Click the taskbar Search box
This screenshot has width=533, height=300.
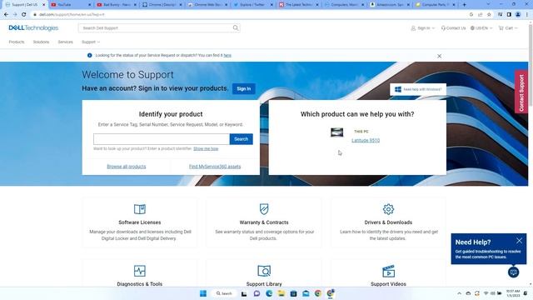click(224, 293)
